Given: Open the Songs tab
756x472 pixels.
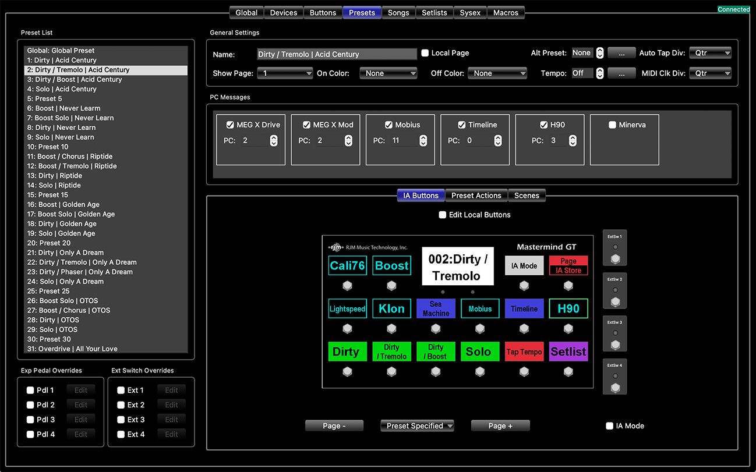Looking at the screenshot, I should coord(398,13).
